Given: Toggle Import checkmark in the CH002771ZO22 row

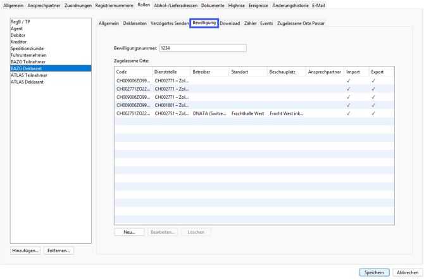Looking at the screenshot, I should pos(348,89).
